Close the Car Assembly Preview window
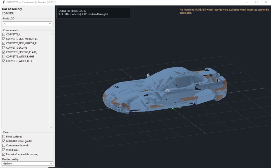 (266, 2)
